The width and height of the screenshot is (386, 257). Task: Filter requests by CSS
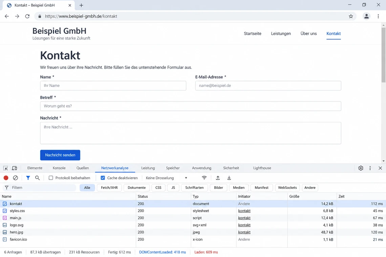click(158, 188)
